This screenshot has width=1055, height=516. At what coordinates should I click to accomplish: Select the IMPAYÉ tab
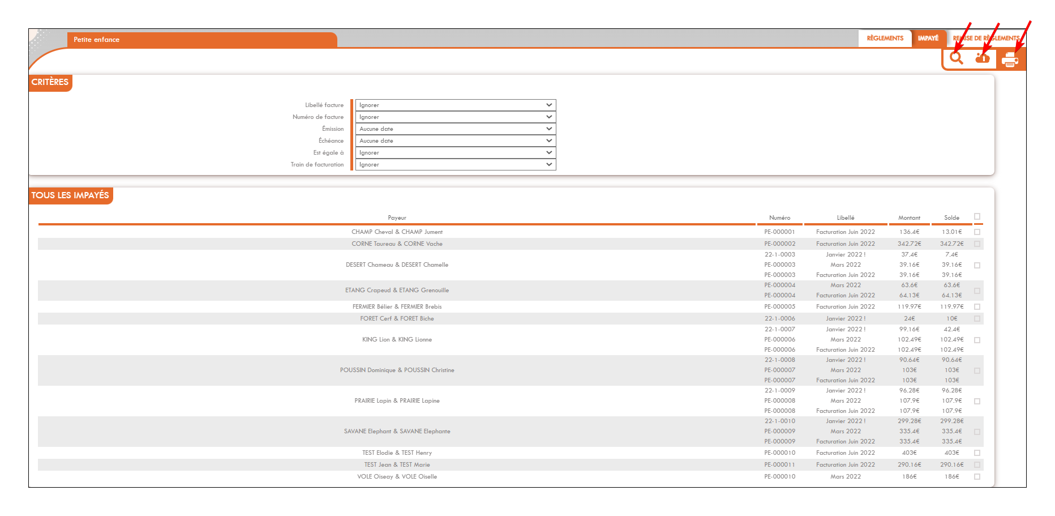(x=928, y=38)
